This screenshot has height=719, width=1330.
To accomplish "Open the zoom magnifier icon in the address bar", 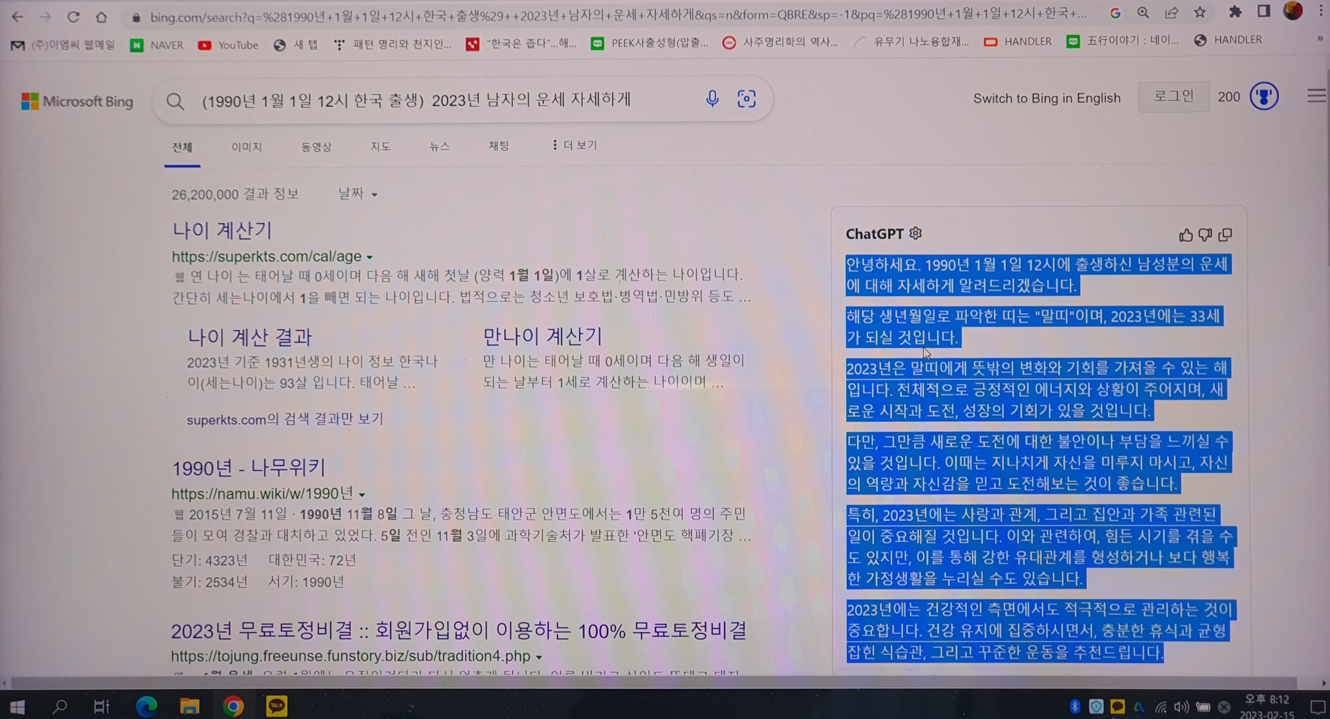I will [x=1143, y=13].
